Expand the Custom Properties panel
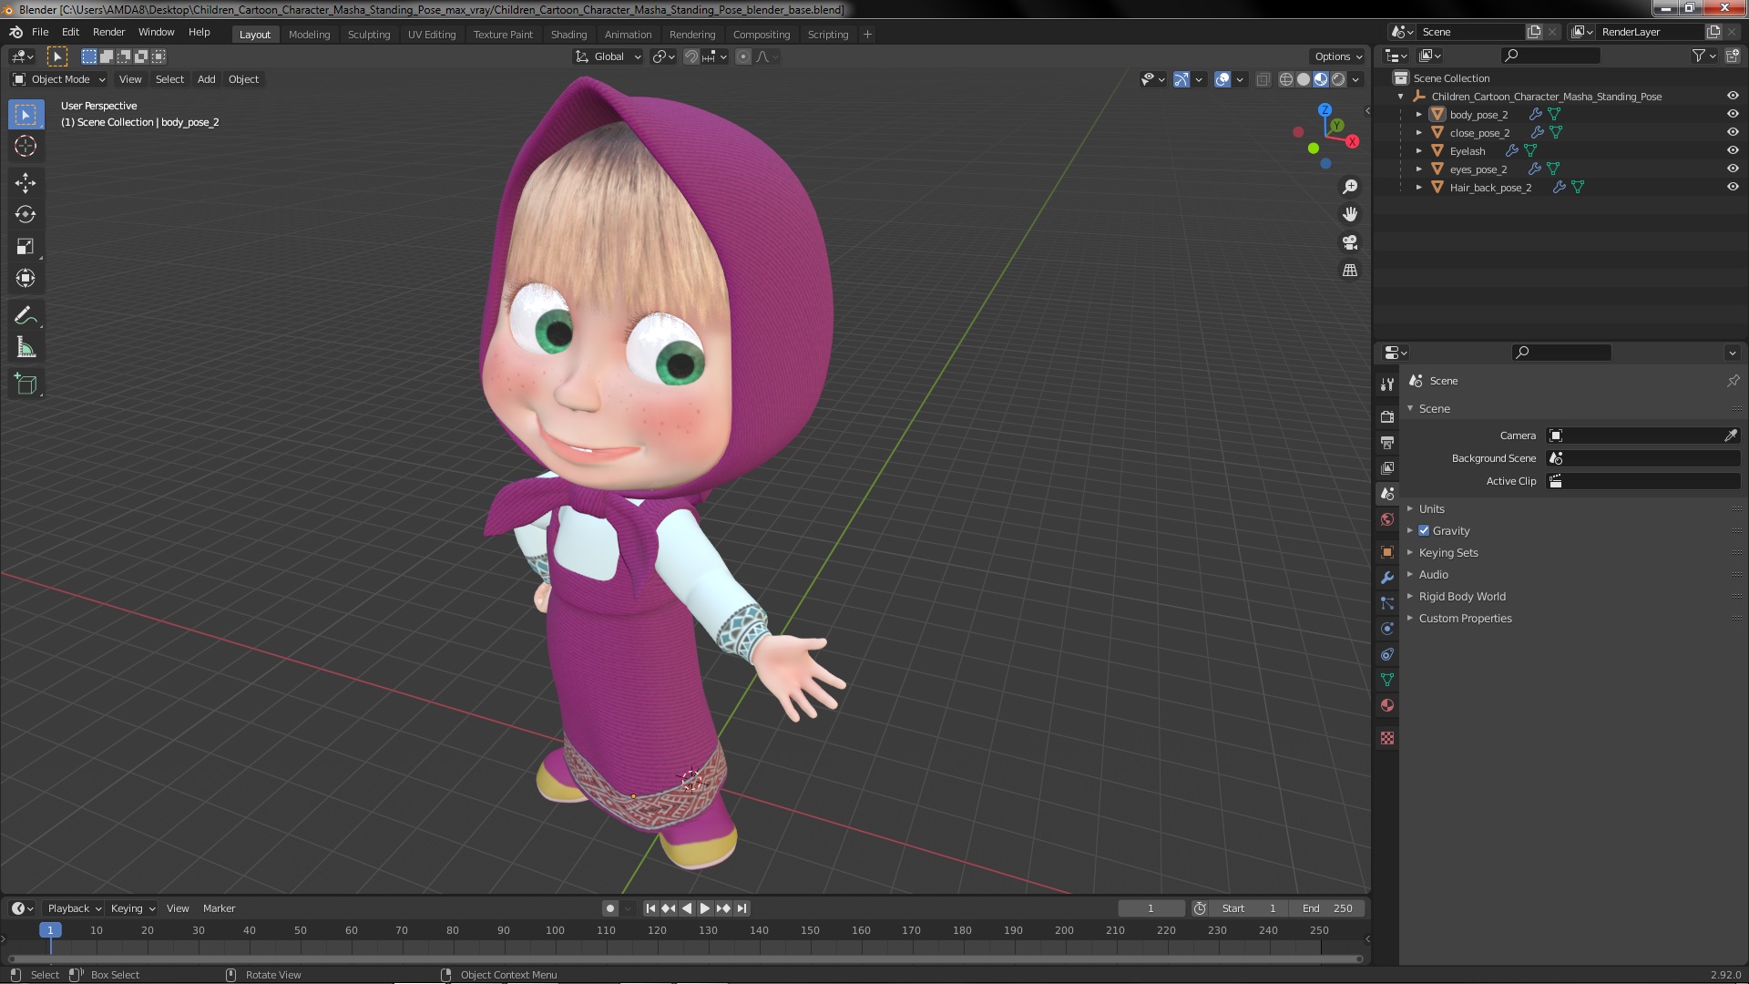The width and height of the screenshot is (1749, 984). pos(1465,618)
